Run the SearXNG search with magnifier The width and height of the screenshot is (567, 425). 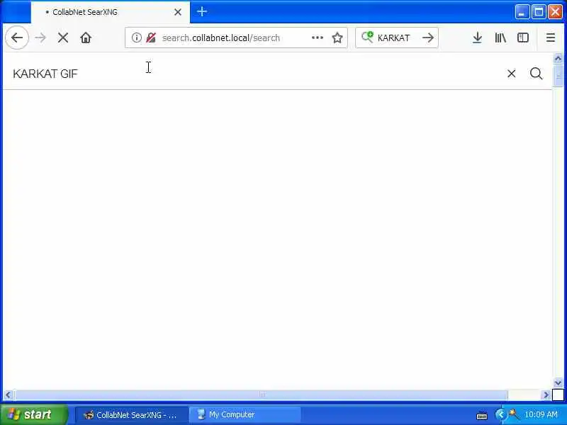[536, 74]
